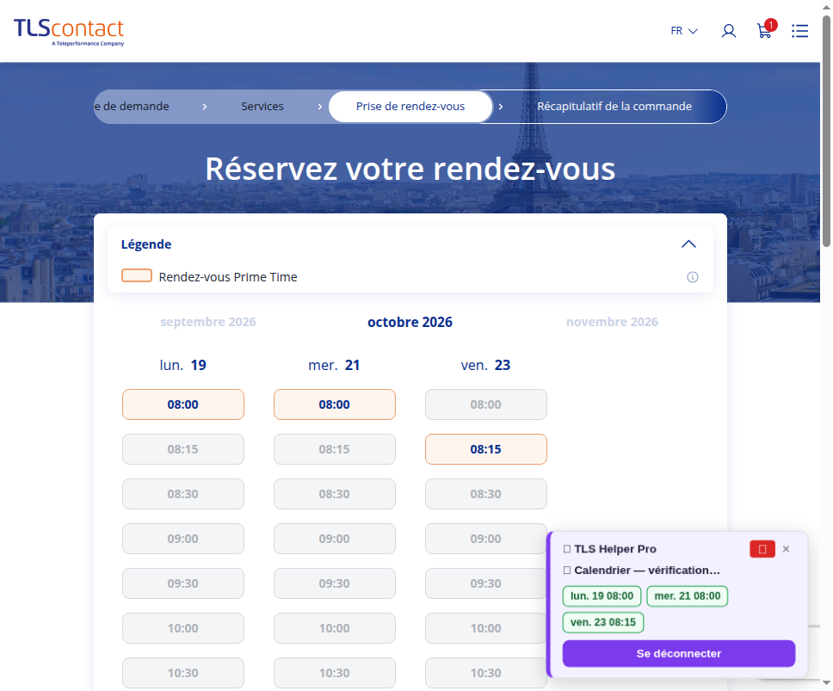Open the FR language dropdown
Viewport: 833px width, 691px height.
(x=684, y=31)
